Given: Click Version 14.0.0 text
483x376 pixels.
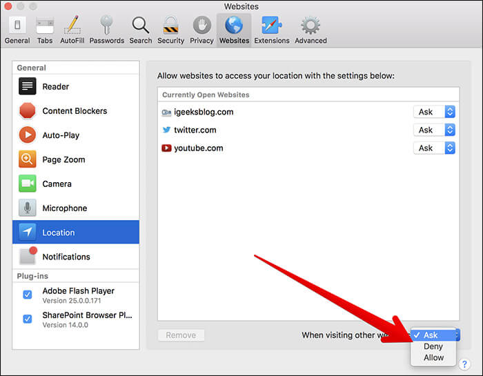Looking at the screenshot, I should (66, 325).
